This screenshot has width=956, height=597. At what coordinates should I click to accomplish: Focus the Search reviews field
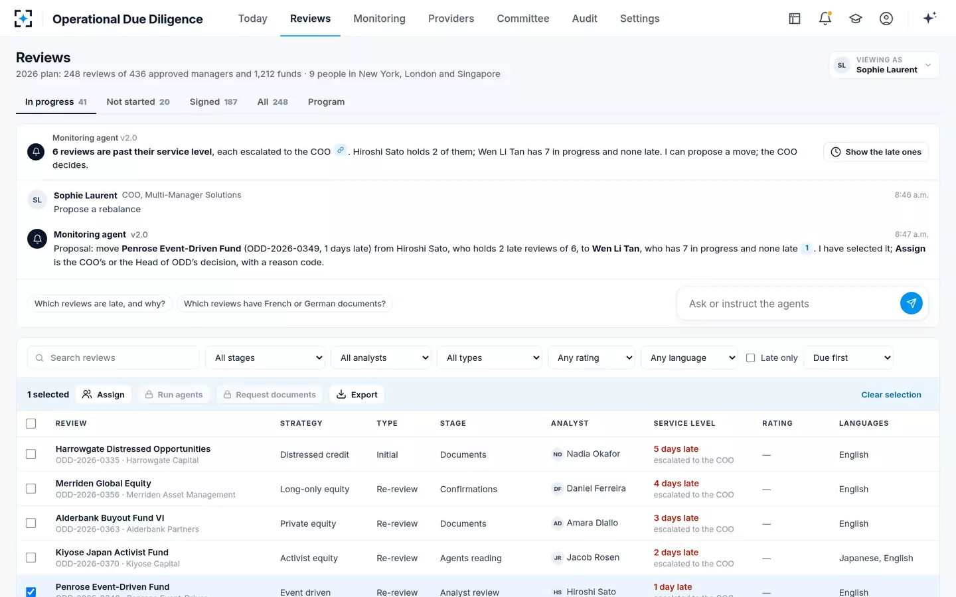[x=114, y=358]
